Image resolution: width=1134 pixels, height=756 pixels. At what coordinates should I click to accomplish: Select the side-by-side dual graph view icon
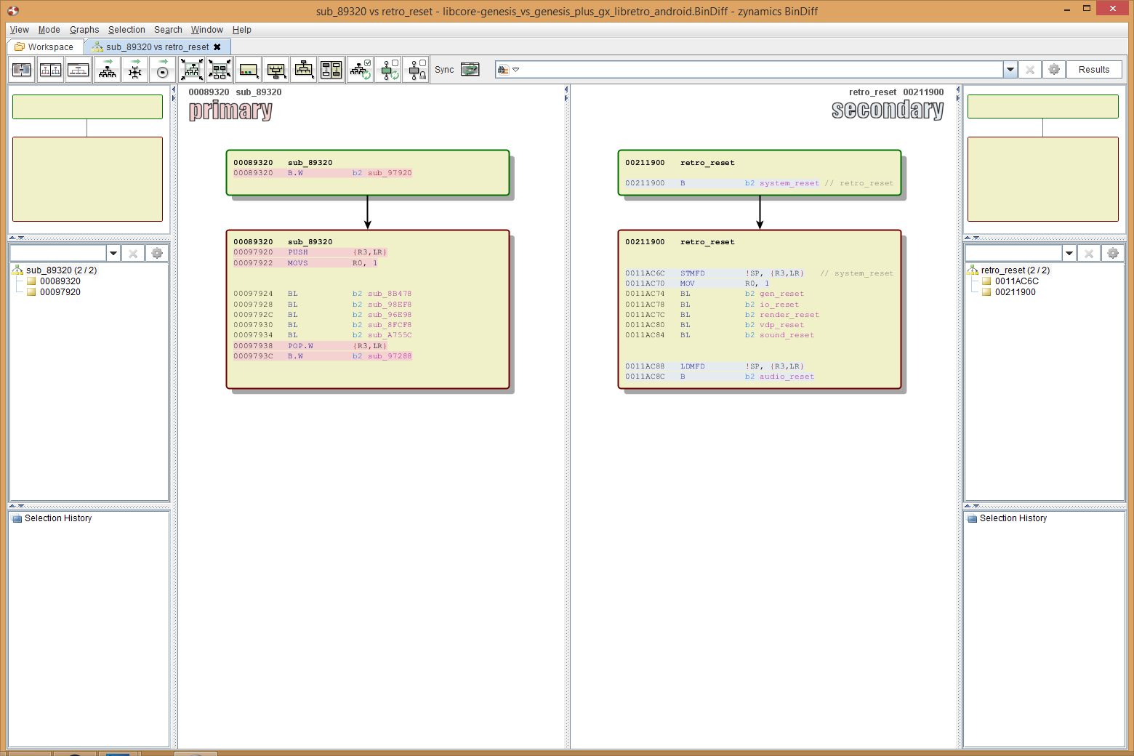pyautogui.click(x=50, y=70)
